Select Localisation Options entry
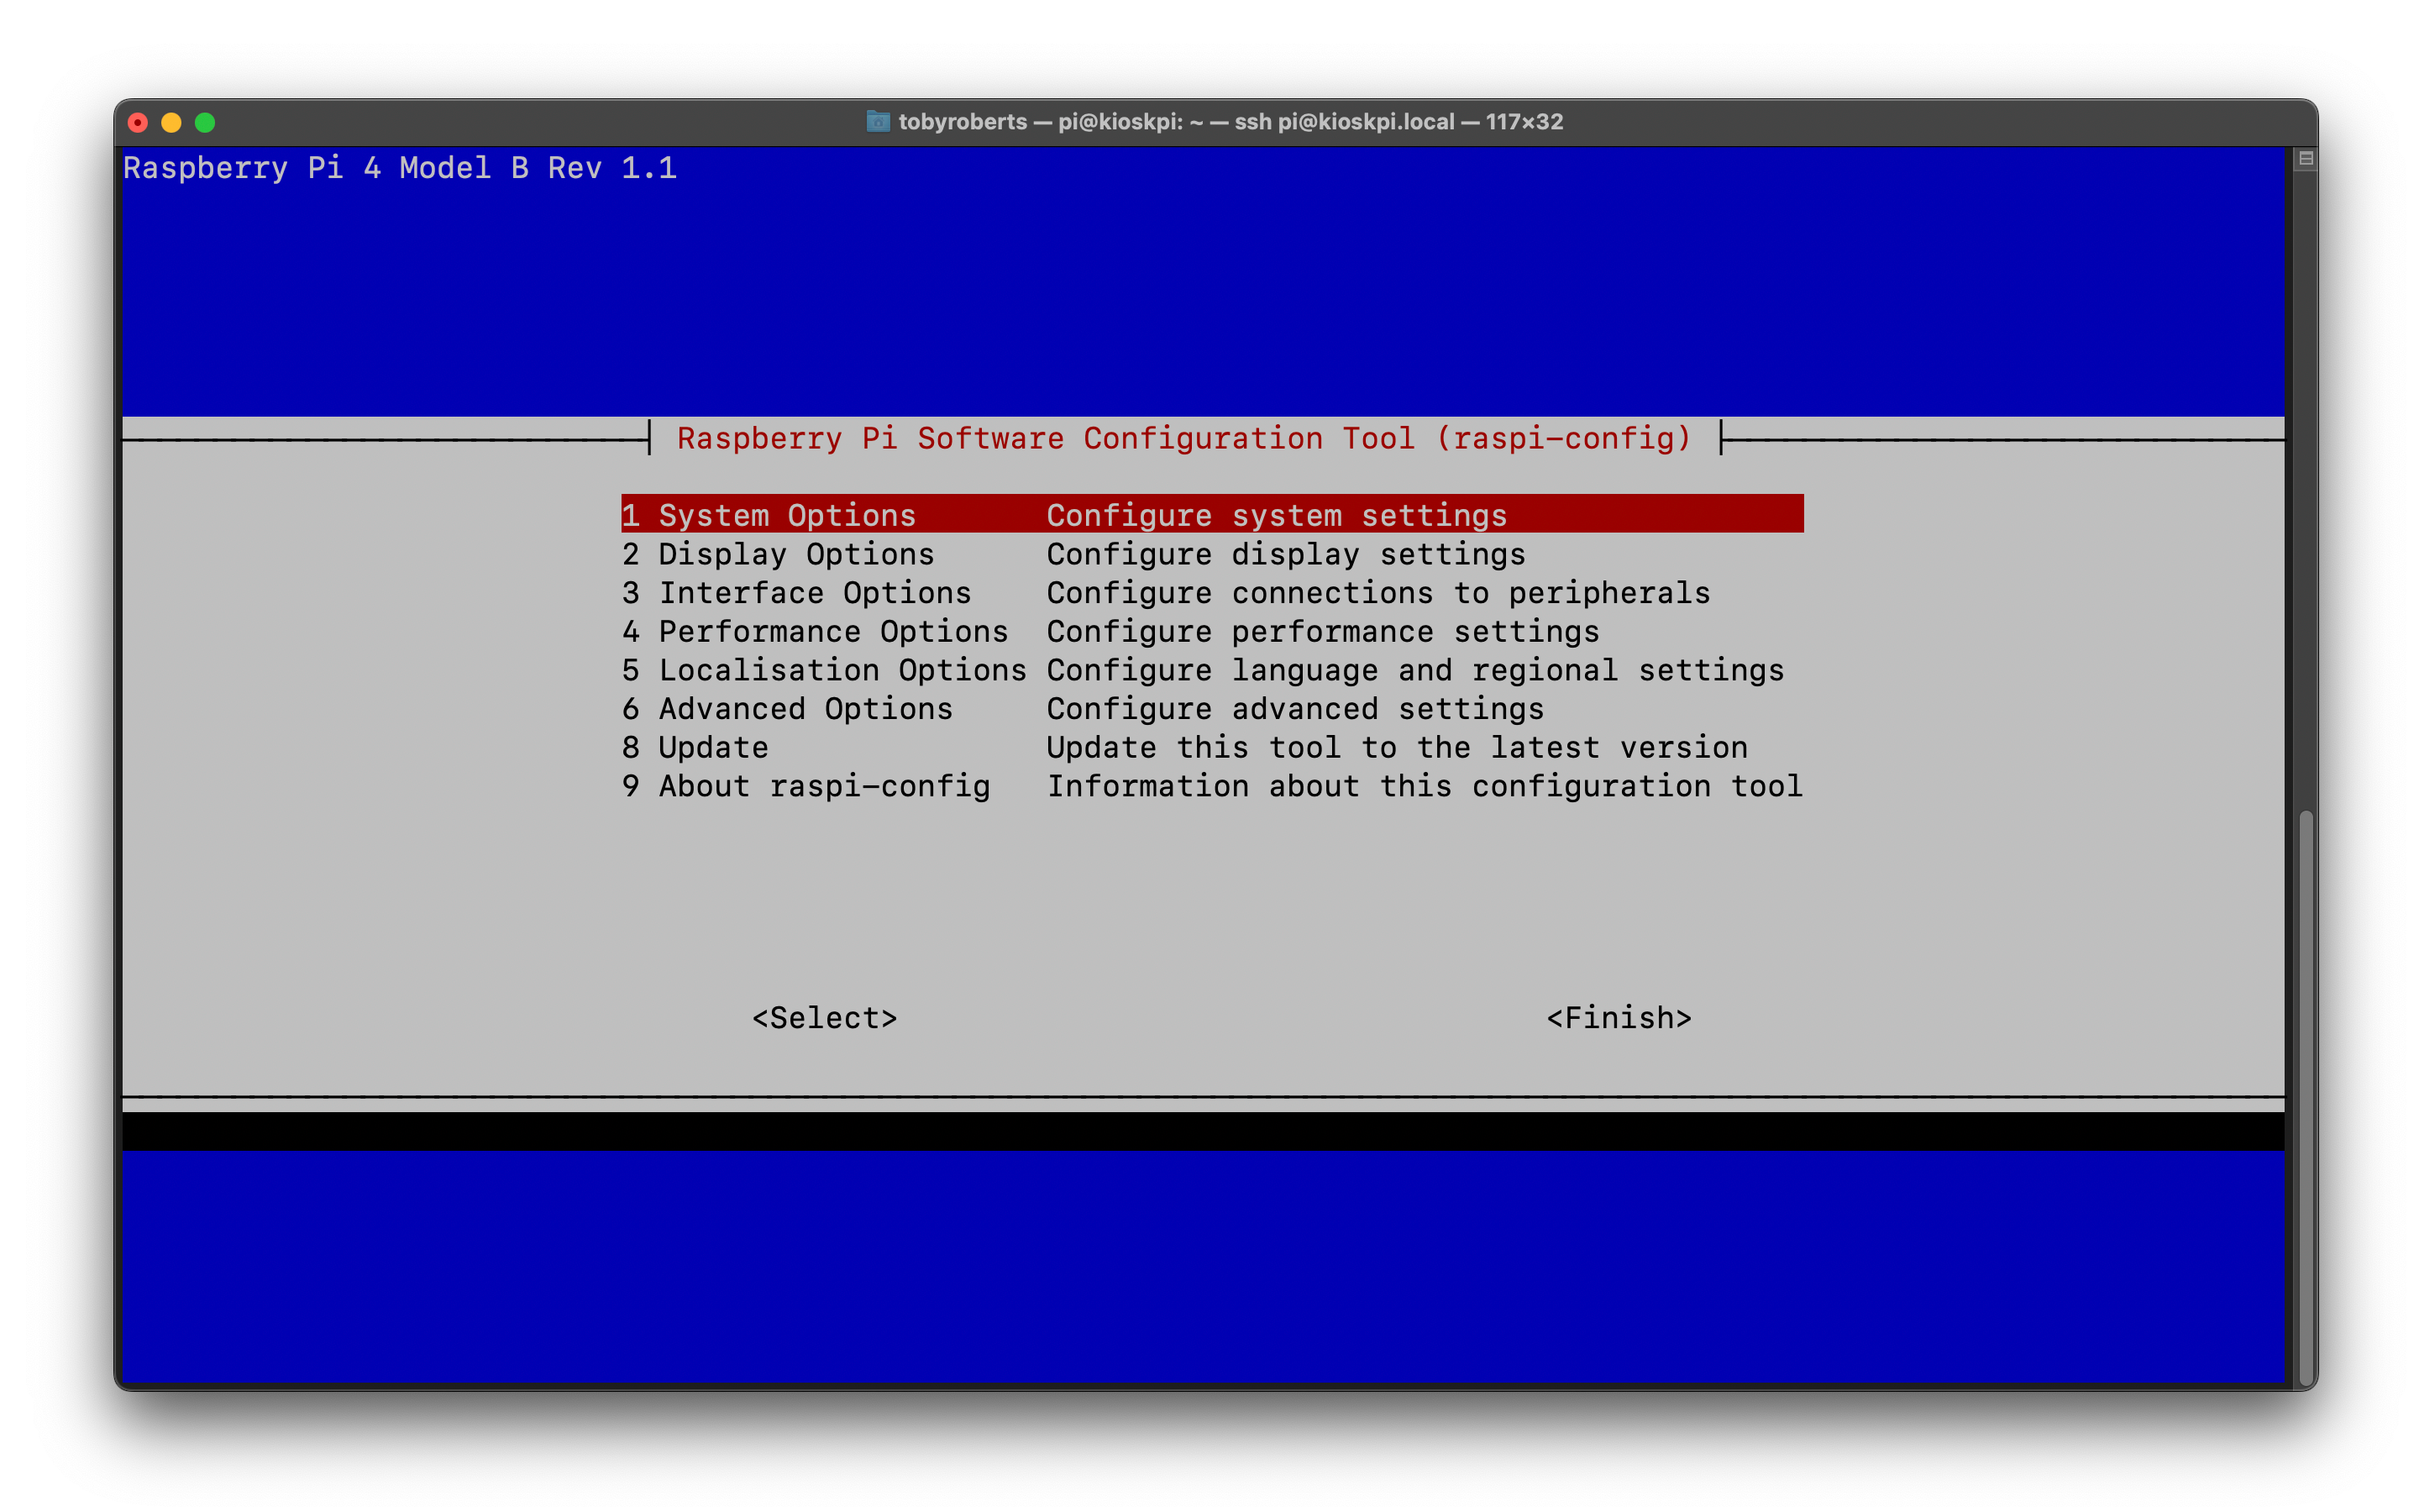Viewport: 2419px width, 1512px height. coord(1211,669)
